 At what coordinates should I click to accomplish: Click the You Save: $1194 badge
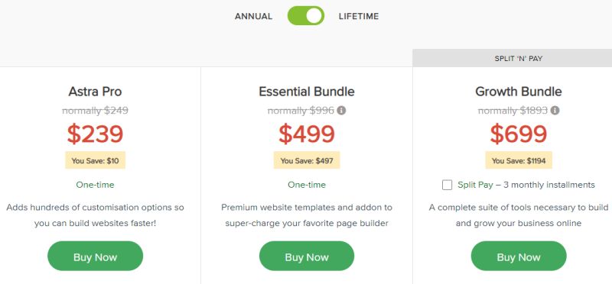[519, 160]
